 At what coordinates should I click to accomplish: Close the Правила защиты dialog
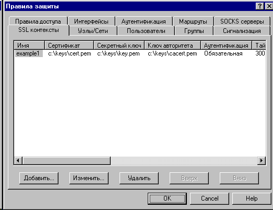269,6
